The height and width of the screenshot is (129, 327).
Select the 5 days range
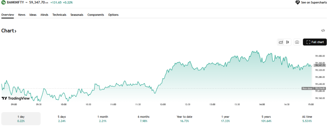pos(62,119)
